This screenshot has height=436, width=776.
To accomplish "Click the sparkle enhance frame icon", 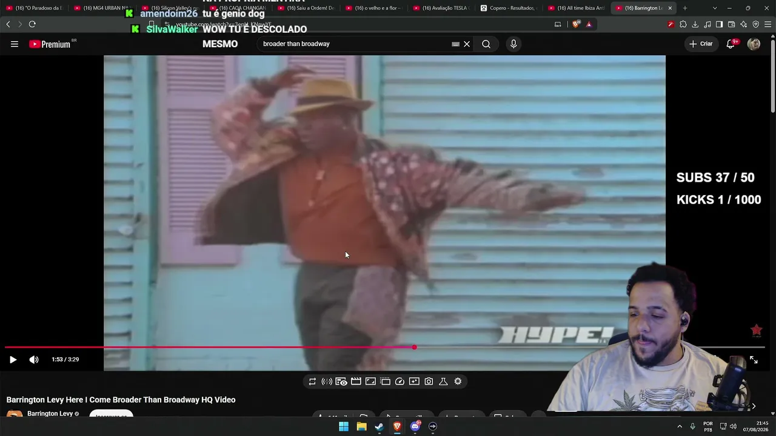I will [414, 381].
